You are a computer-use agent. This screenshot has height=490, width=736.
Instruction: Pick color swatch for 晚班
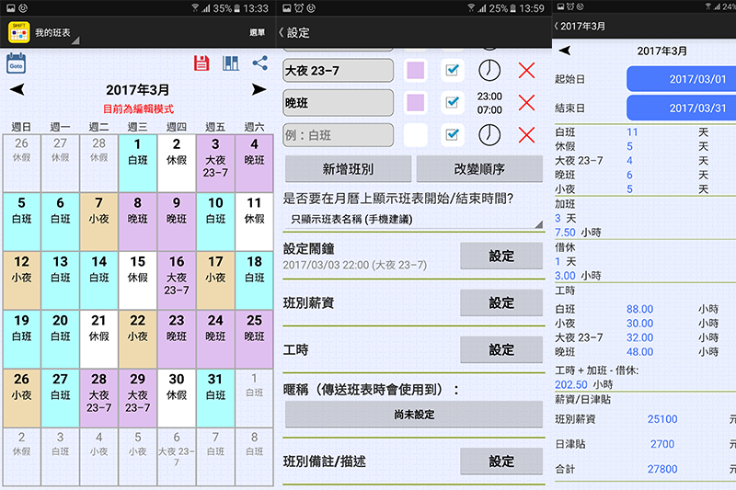(416, 103)
